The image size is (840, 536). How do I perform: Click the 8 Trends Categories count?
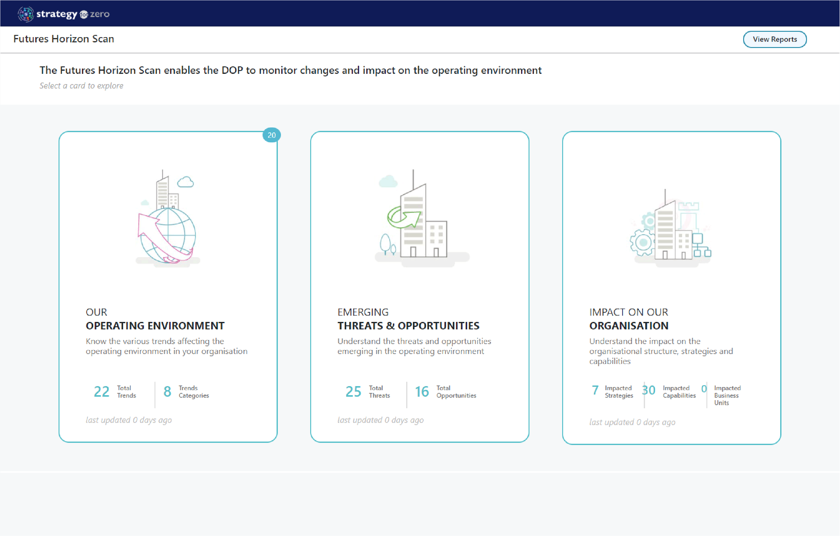pyautogui.click(x=186, y=391)
